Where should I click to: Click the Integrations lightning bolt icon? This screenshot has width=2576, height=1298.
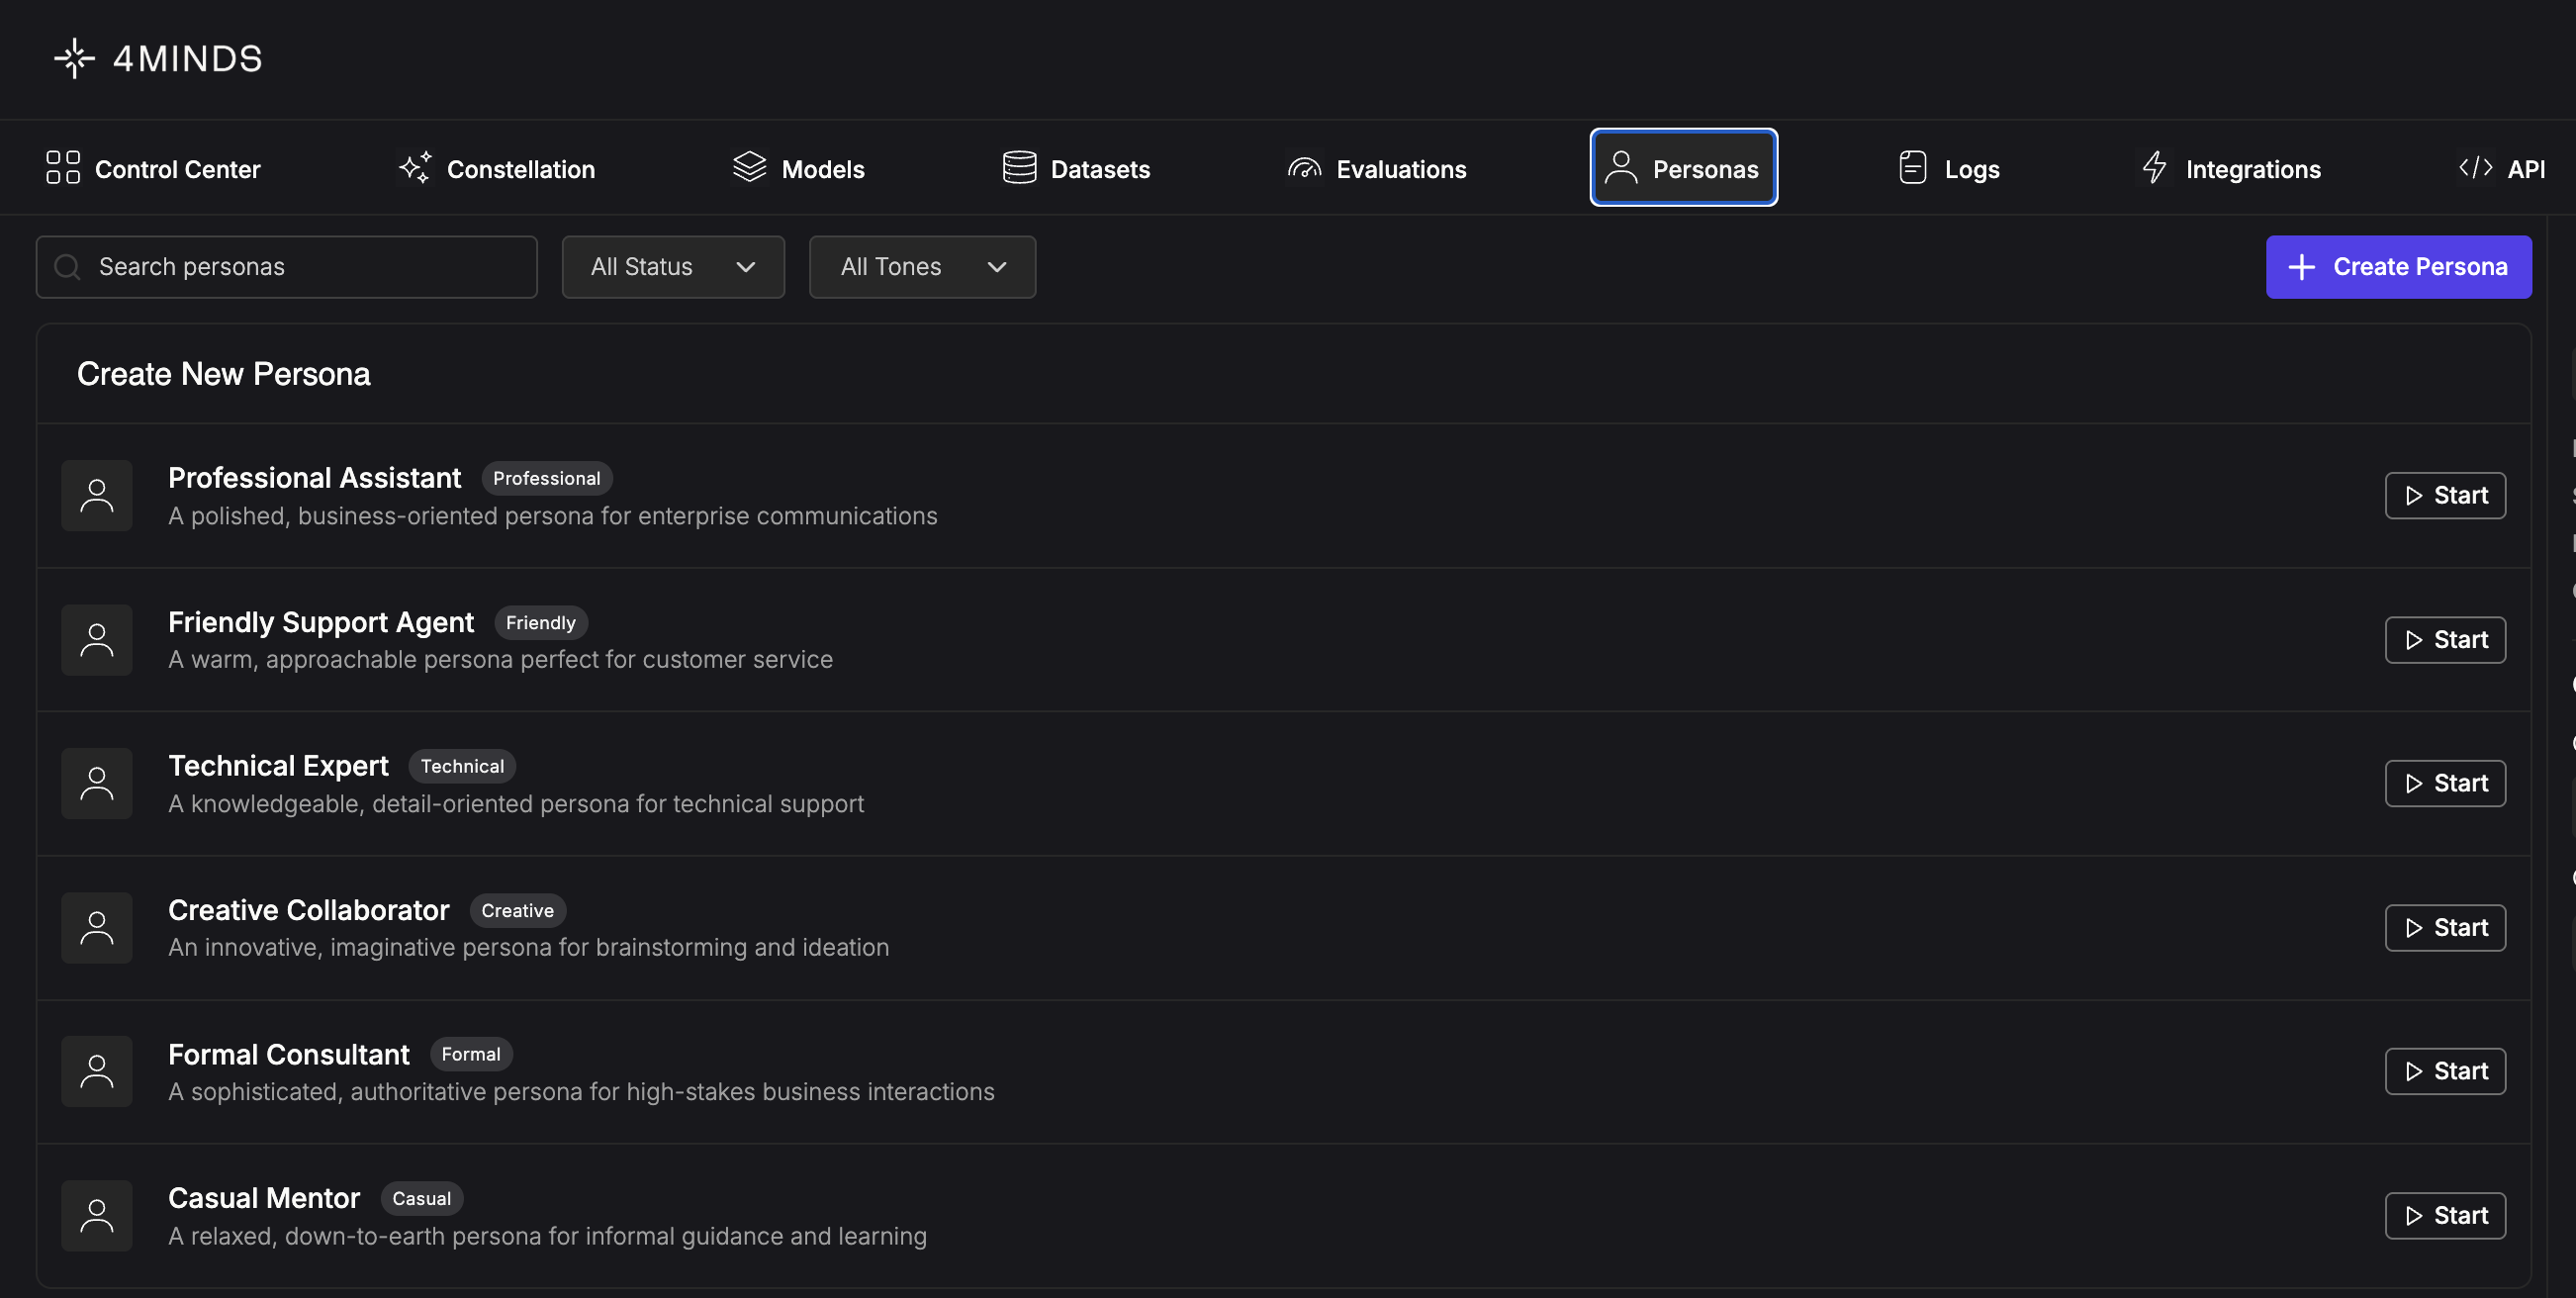[2154, 167]
